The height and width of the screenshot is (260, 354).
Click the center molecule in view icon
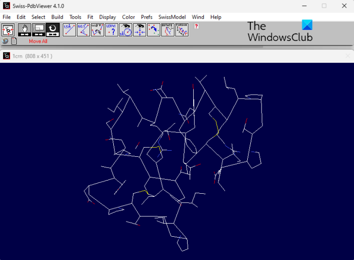coord(8,30)
